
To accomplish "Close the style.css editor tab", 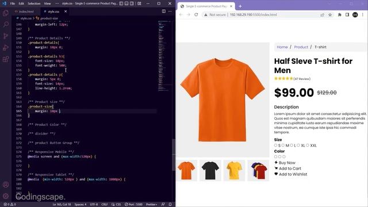I will coord(66,11).
